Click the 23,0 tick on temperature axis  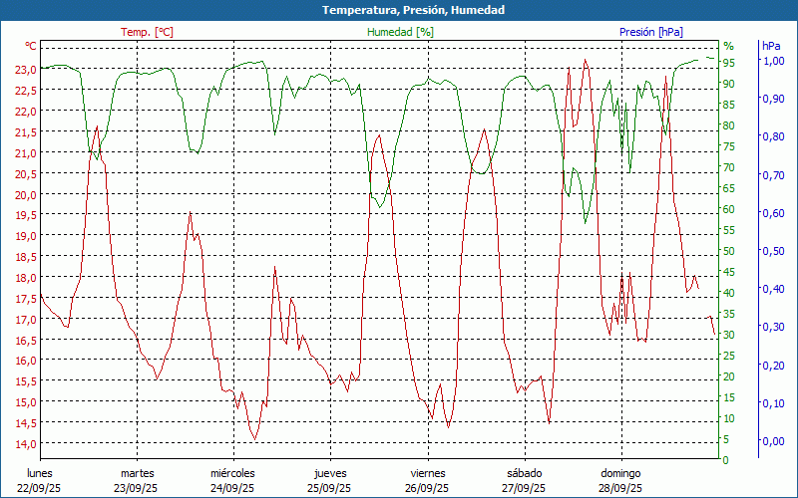point(26,70)
